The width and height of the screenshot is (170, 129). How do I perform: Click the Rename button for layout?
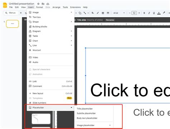pyautogui.click(x=110, y=20)
